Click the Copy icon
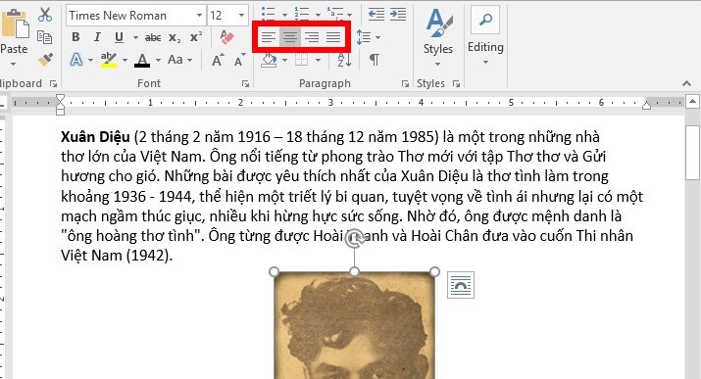The width and height of the screenshot is (701, 379). (x=45, y=37)
